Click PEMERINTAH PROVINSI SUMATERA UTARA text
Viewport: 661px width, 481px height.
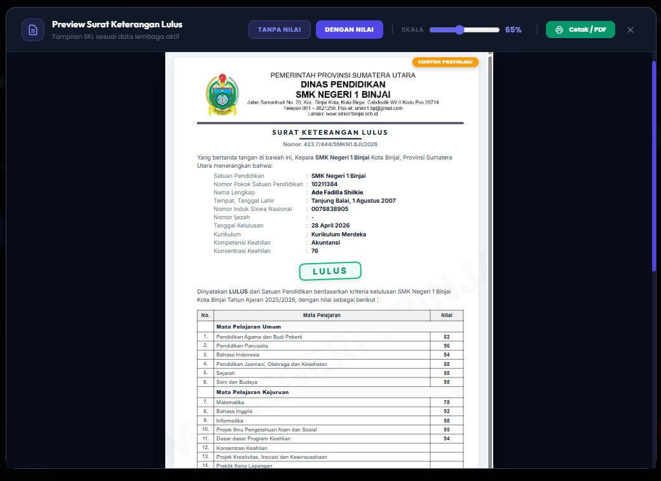[x=343, y=75]
